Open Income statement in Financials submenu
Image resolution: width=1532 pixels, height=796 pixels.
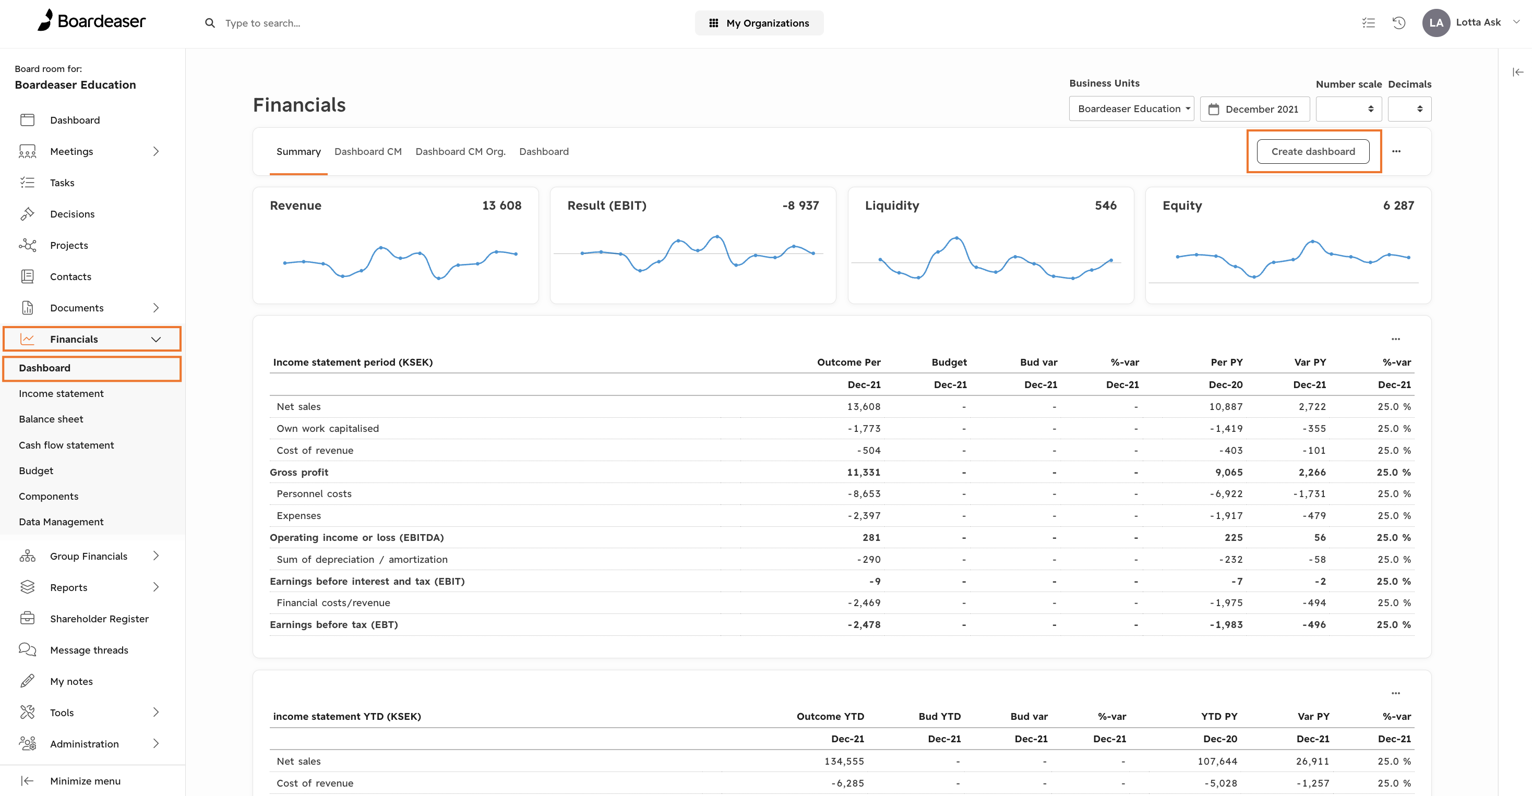(x=61, y=393)
